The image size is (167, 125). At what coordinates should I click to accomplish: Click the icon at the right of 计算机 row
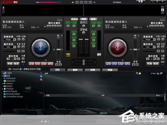point(41,73)
